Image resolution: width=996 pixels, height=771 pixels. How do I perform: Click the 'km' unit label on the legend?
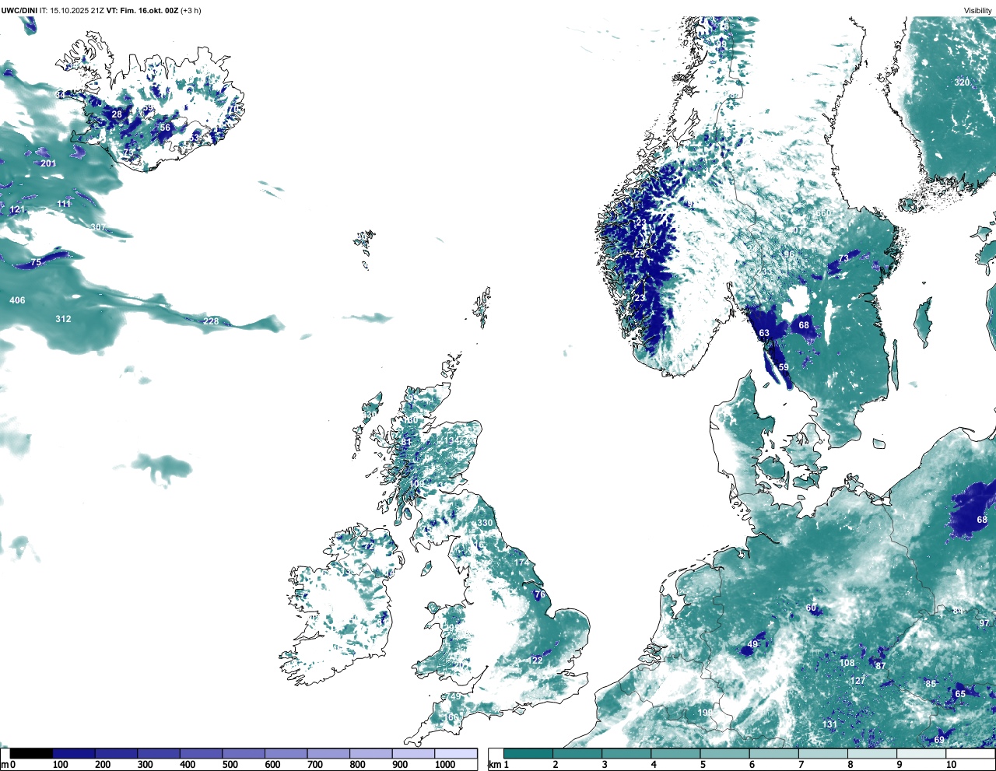point(494,765)
